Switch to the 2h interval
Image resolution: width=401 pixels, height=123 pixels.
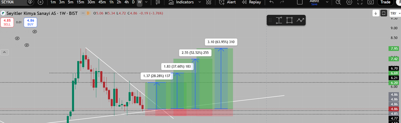click(119, 2)
